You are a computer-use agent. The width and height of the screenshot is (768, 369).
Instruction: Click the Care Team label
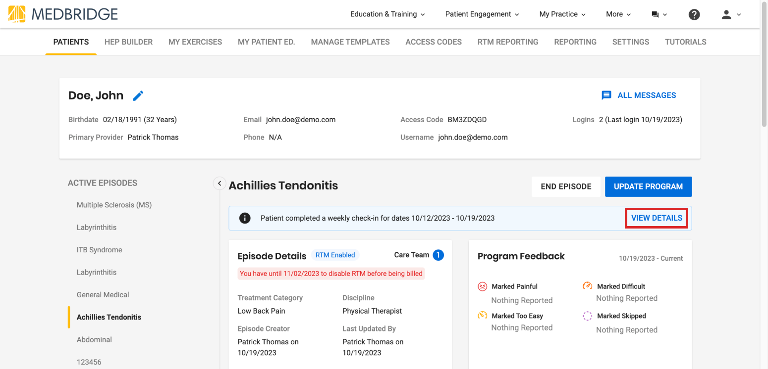411,255
